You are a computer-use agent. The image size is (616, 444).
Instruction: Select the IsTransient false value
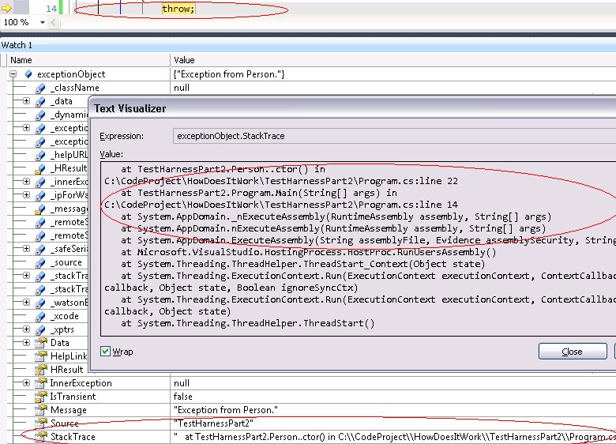(x=183, y=397)
